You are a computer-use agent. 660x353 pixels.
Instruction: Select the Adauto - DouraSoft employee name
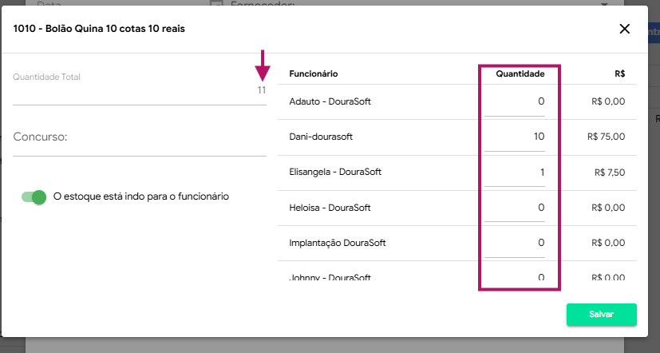click(330, 101)
